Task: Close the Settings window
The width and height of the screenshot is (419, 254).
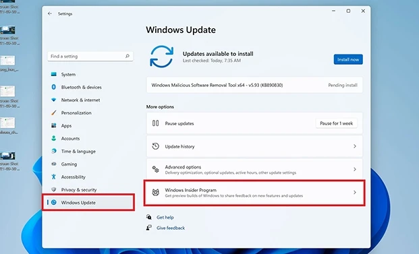Action: click(x=363, y=11)
